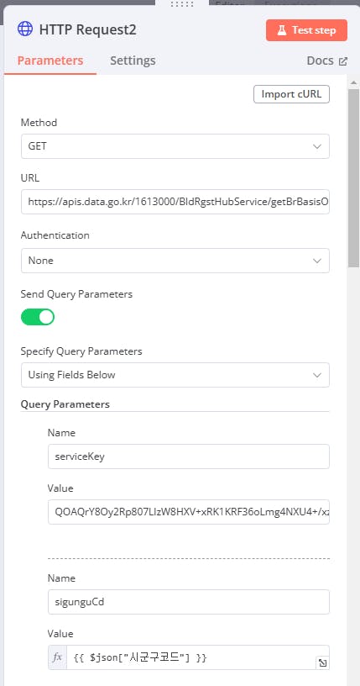Run the Test step button

(x=306, y=30)
